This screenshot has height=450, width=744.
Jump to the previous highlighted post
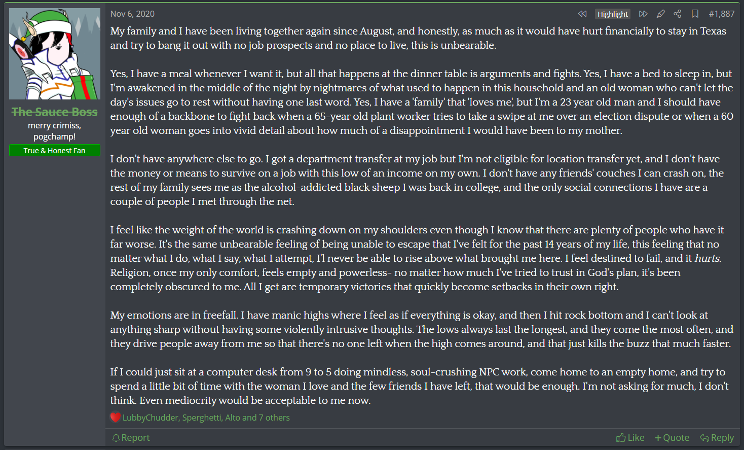[x=582, y=14]
